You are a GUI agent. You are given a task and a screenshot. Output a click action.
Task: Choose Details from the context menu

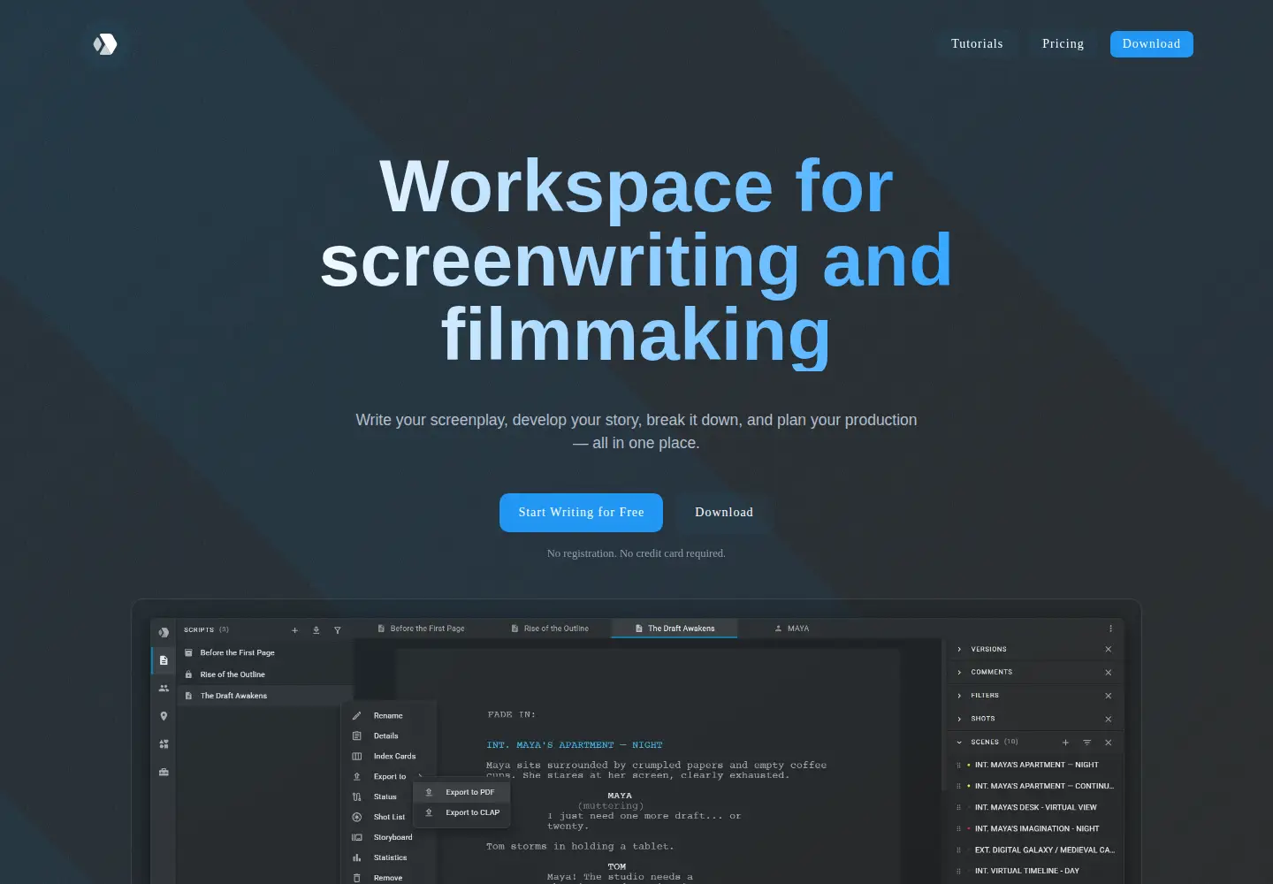click(389, 736)
